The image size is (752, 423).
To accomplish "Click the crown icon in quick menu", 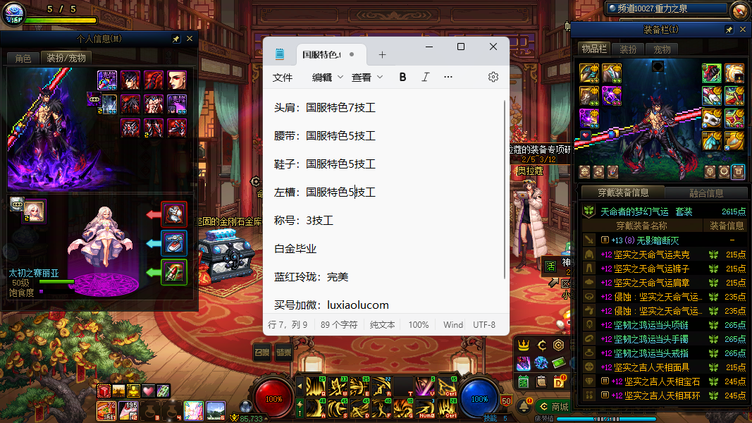I will point(524,345).
